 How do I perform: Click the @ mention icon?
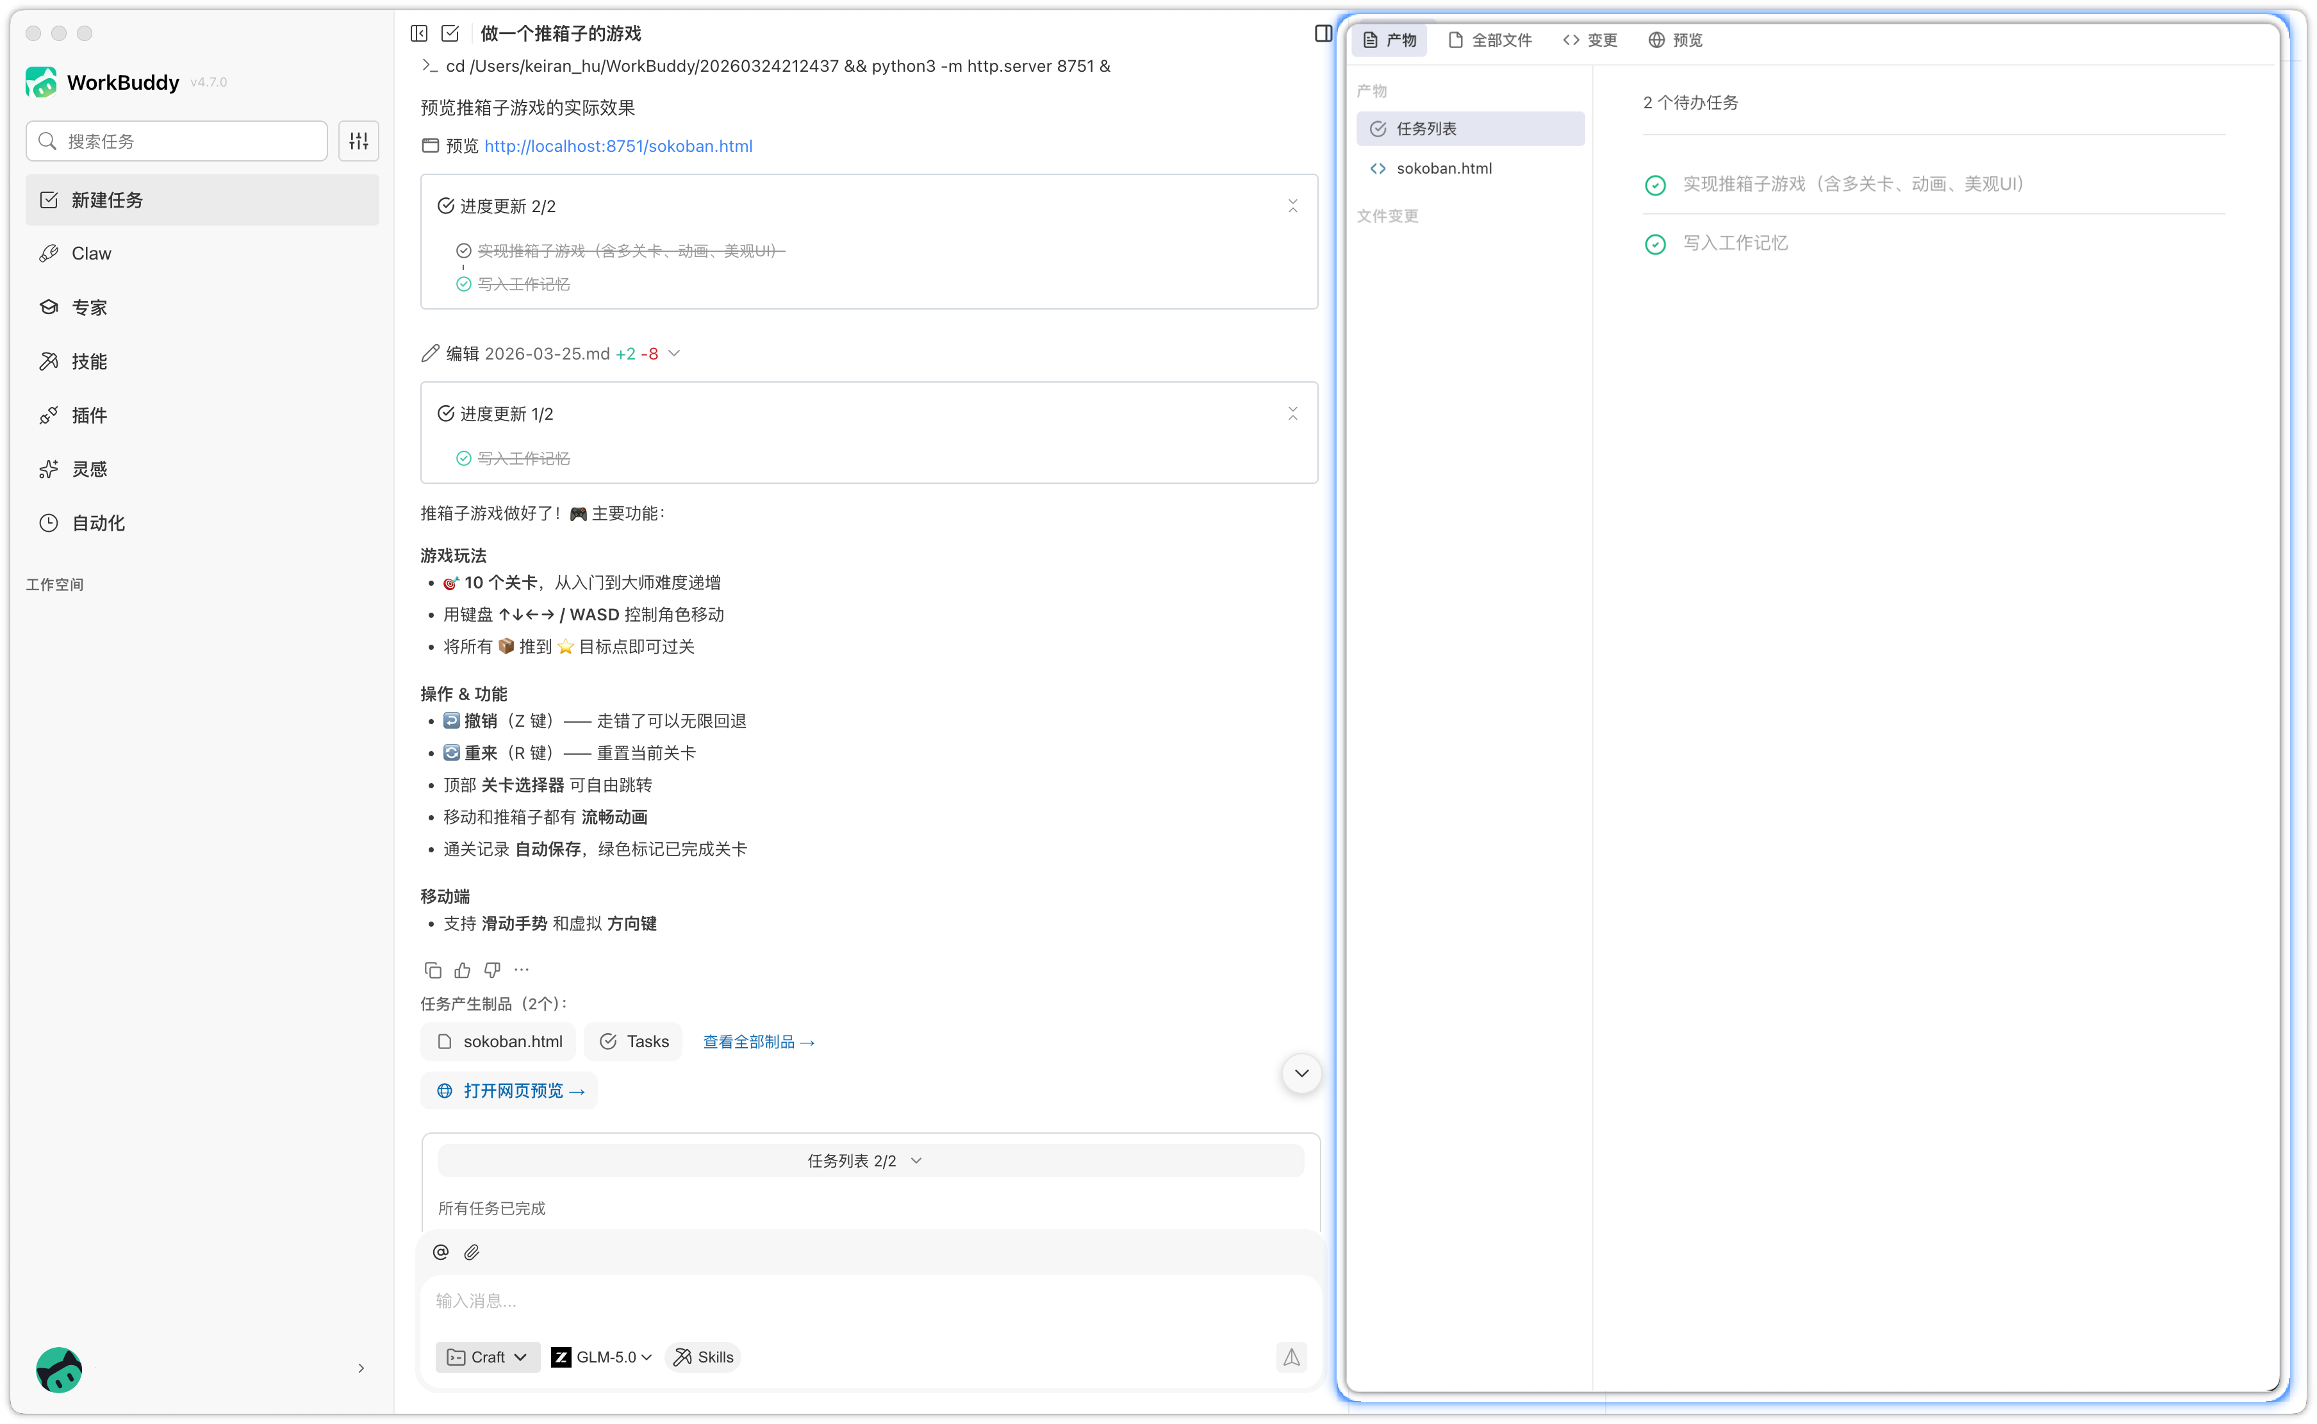[441, 1252]
